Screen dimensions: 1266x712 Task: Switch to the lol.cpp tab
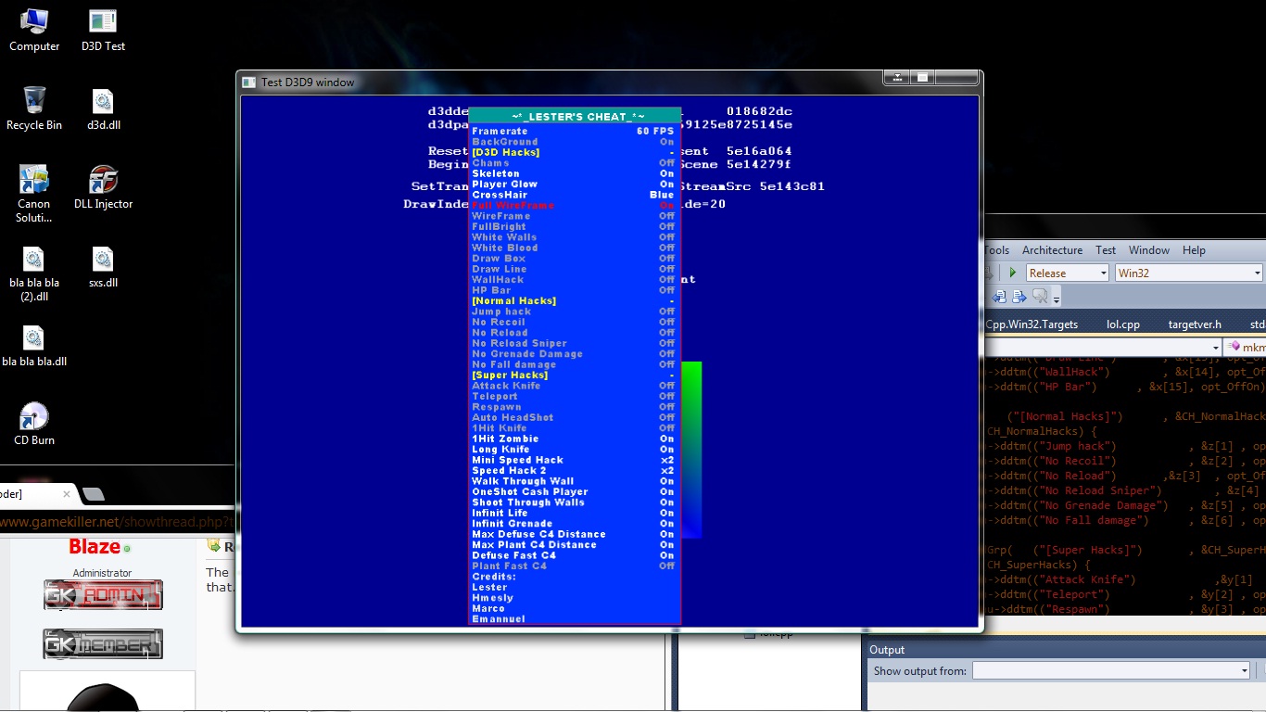click(x=1123, y=324)
